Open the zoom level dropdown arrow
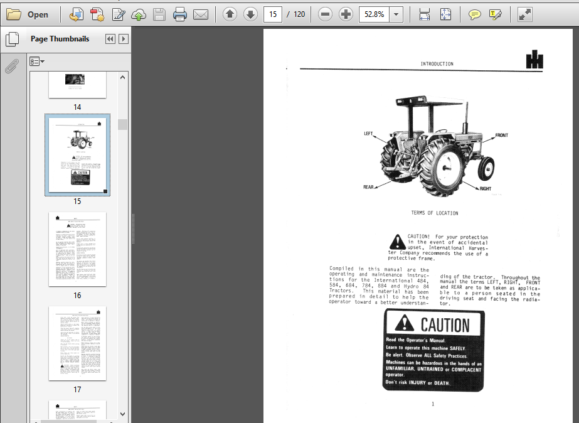Image resolution: width=579 pixels, height=423 pixels. point(396,14)
